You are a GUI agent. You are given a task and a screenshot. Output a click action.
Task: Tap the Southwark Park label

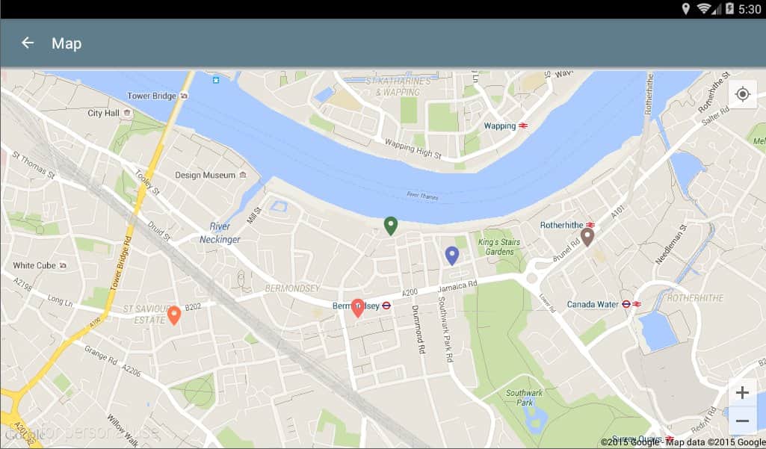tap(524, 397)
